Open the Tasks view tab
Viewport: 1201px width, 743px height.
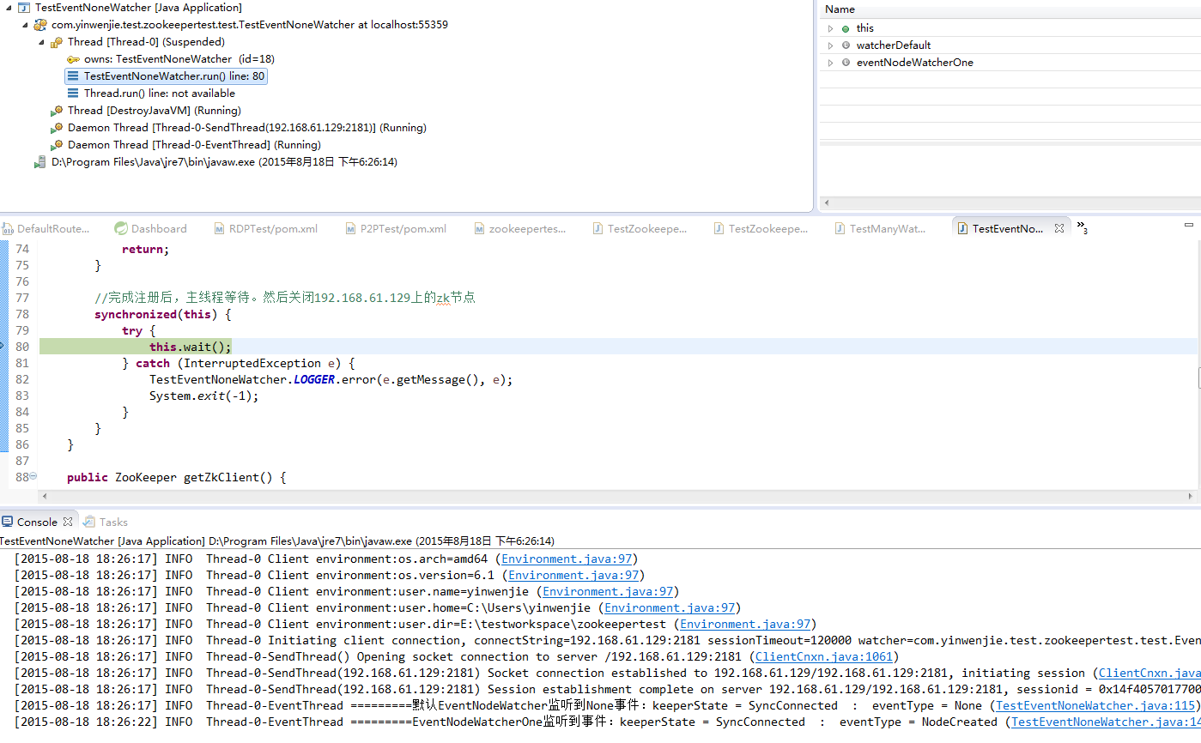coord(106,522)
